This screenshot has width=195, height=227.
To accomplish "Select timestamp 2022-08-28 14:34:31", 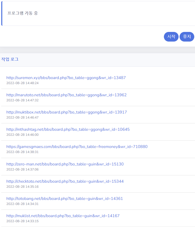I will coord(23,204).
